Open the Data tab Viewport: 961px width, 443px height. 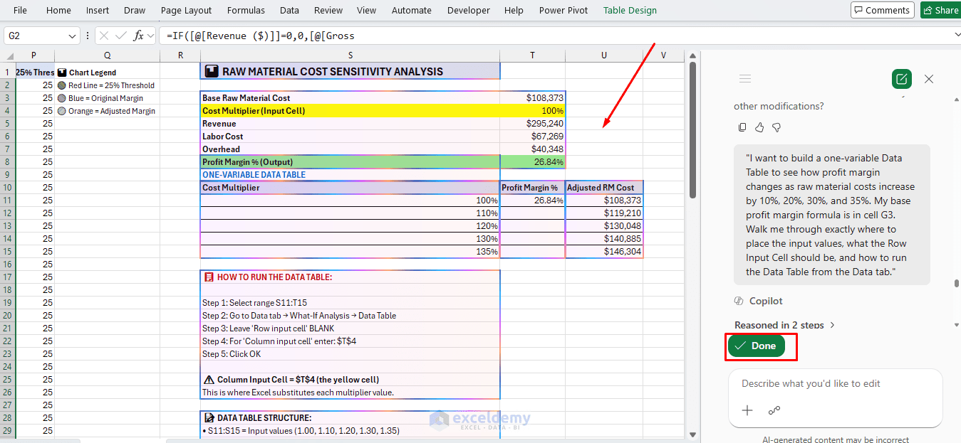(x=289, y=10)
